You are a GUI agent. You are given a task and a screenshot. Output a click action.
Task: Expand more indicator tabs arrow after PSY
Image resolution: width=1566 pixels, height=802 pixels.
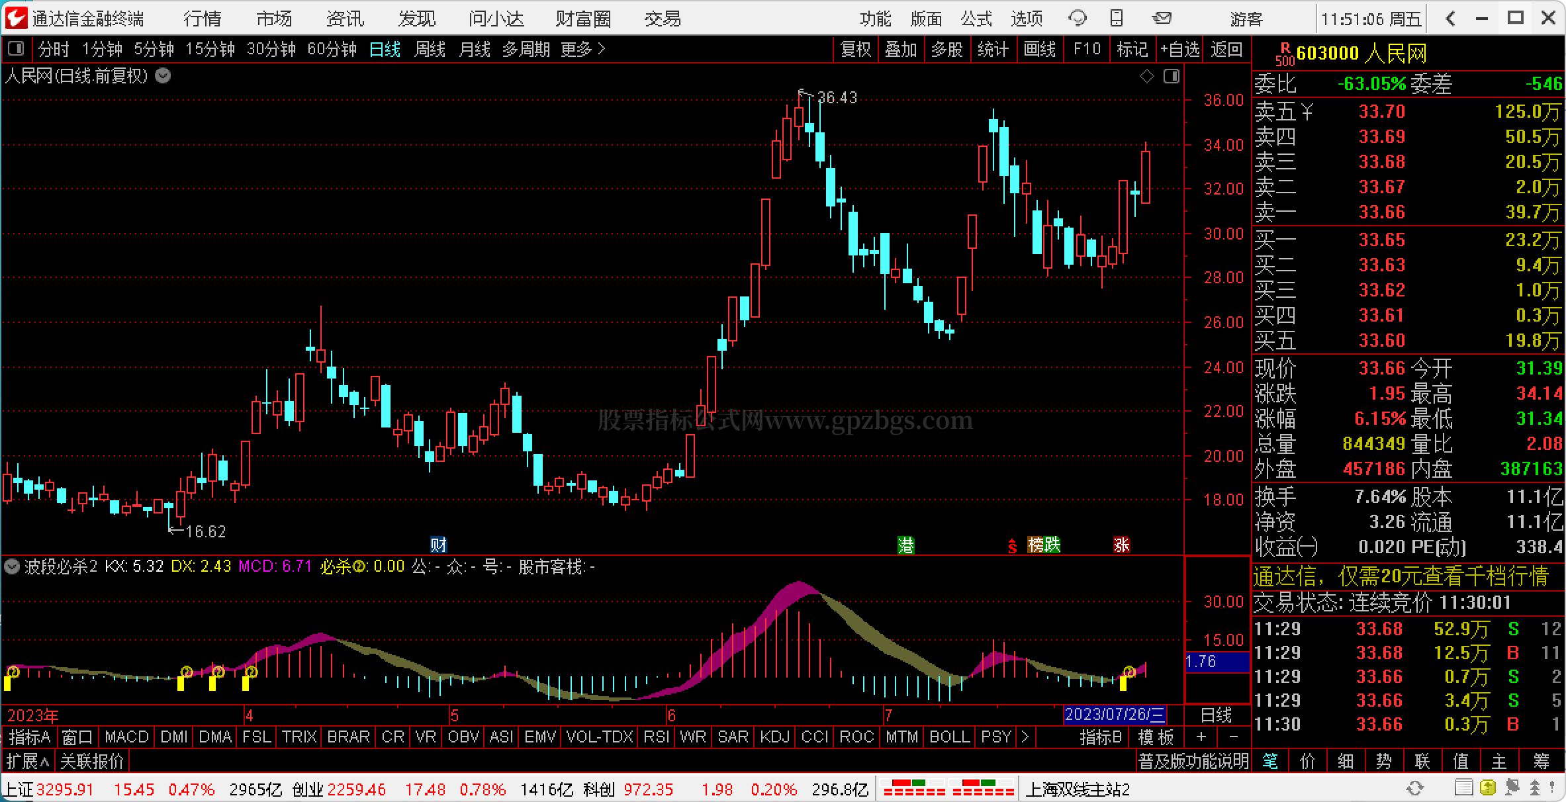click(x=1025, y=736)
